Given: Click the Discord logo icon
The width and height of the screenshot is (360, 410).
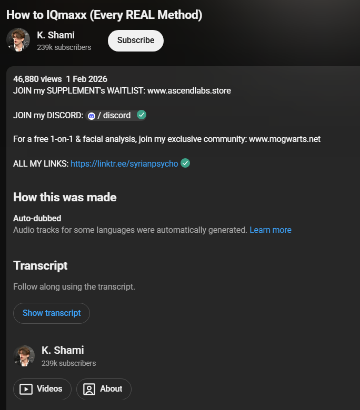Looking at the screenshot, I should tap(92, 116).
